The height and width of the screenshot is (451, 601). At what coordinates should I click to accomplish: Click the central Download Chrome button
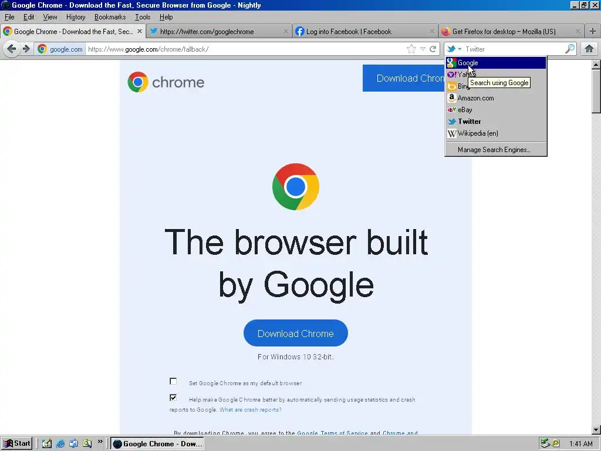click(296, 334)
